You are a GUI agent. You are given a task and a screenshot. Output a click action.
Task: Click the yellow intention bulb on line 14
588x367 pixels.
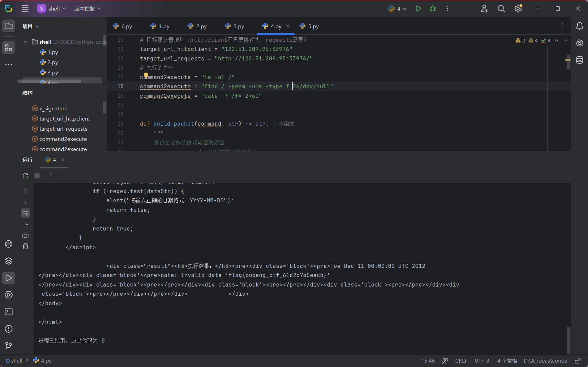tap(146, 75)
